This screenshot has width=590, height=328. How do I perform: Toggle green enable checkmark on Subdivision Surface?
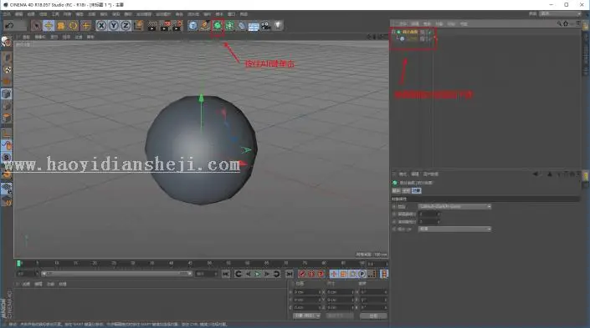pos(430,32)
